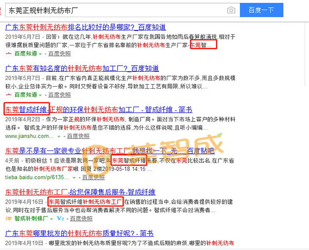Open dropdown arrow after 智成针刺棉厂 source name

pyautogui.click(x=50, y=218)
